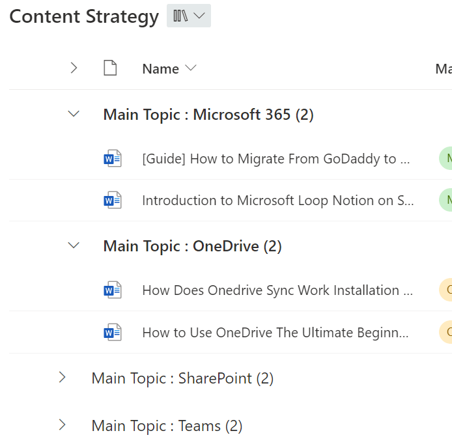Viewport: 452px width, 446px height.
Task: Click the 'Main Topic : Microsoft 365 (2)' heading
Action: click(208, 115)
